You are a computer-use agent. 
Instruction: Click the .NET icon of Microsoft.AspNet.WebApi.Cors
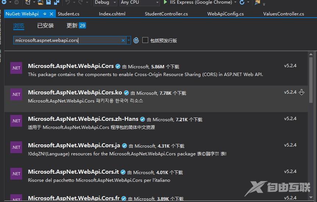tap(16, 68)
